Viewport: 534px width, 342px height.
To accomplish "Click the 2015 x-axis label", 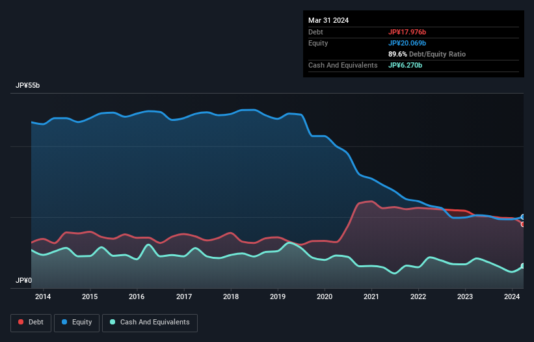I will (90, 296).
